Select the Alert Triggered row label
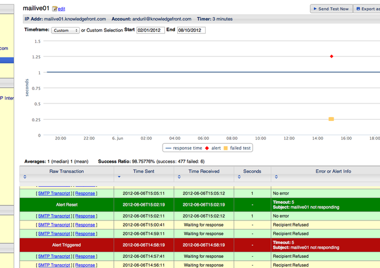The height and width of the screenshot is (268, 380). coord(66,245)
